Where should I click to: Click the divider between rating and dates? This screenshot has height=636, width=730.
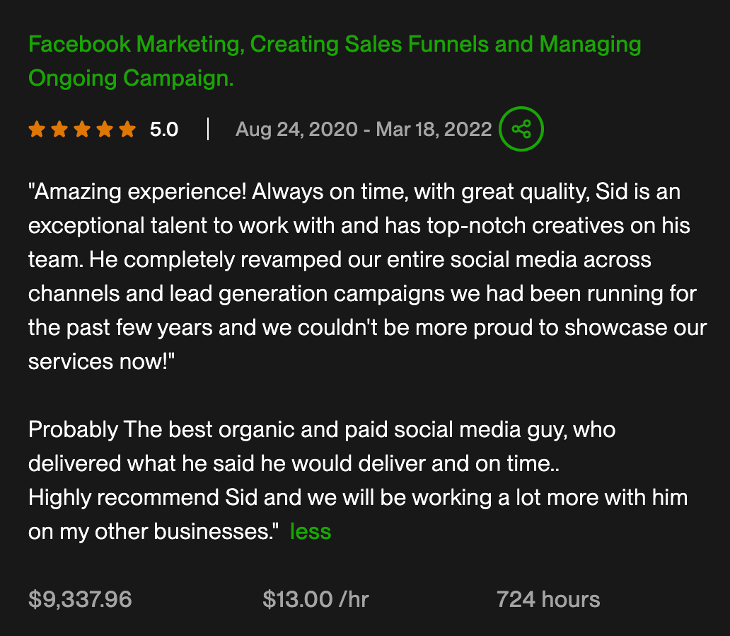pyautogui.click(x=208, y=130)
